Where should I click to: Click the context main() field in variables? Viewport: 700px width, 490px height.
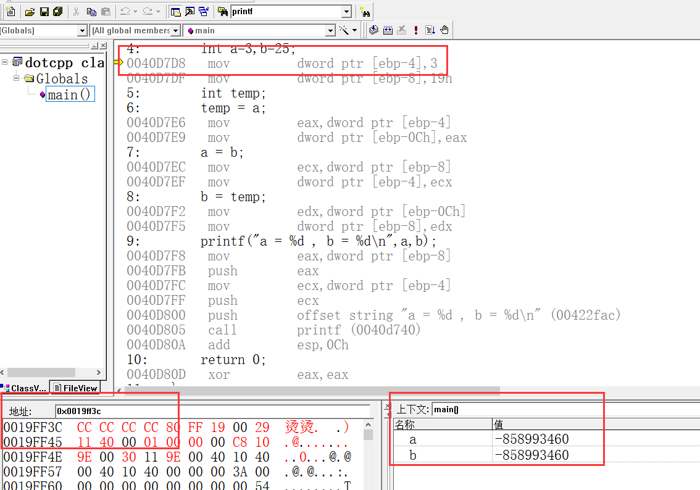tap(565, 409)
